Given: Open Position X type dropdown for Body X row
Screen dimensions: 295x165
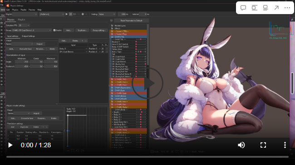Looking at the screenshot, I should pyautogui.click(x=94, y=49).
